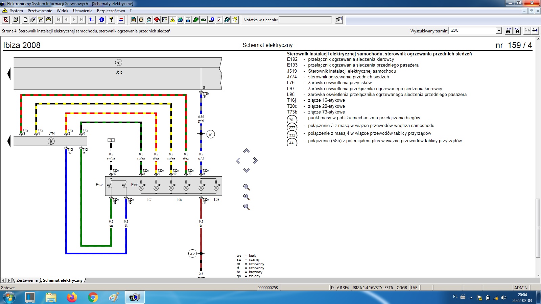Open the Przetwarzanie menu
Image resolution: width=541 pixels, height=304 pixels.
40,11
